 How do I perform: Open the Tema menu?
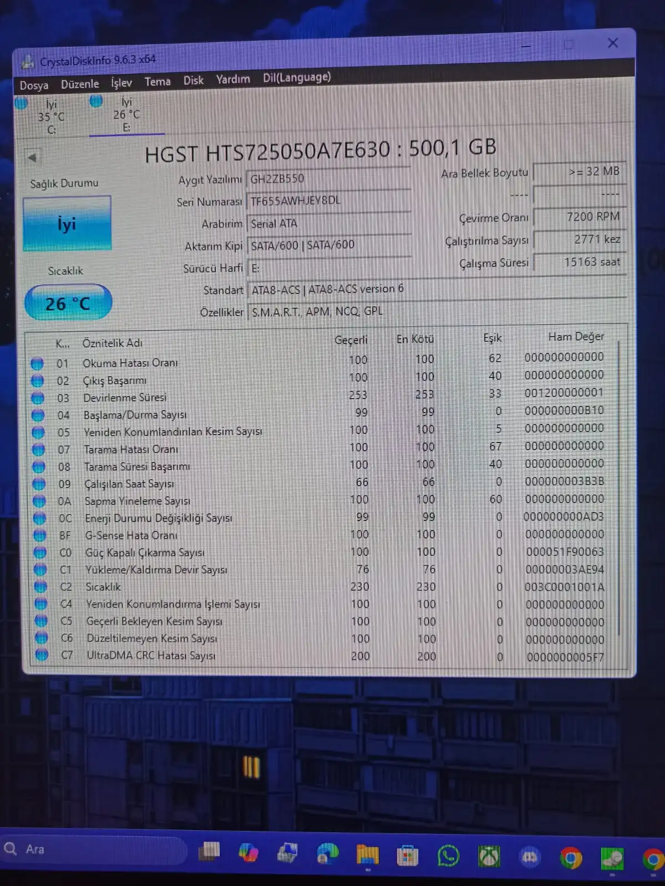pyautogui.click(x=157, y=81)
